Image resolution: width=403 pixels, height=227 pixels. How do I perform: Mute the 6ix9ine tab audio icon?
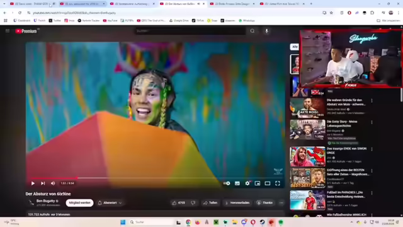click(199, 4)
